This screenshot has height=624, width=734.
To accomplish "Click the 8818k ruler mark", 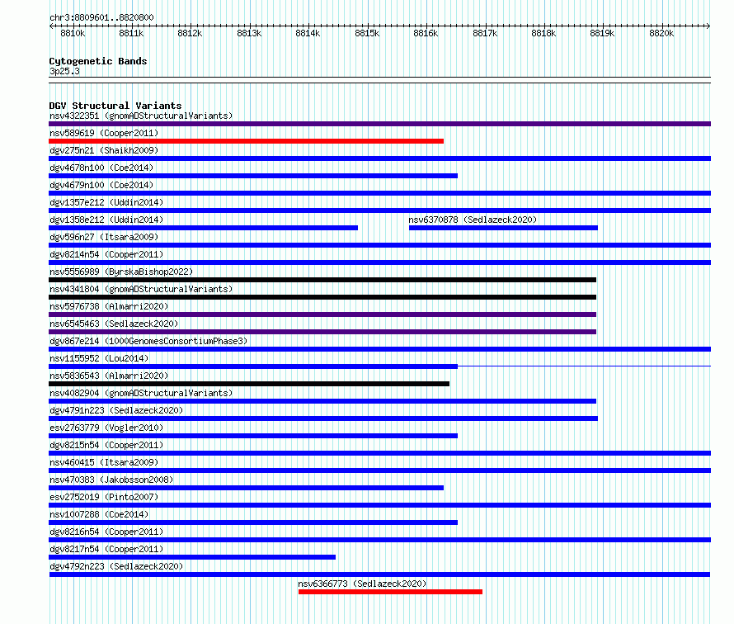I will [544, 33].
